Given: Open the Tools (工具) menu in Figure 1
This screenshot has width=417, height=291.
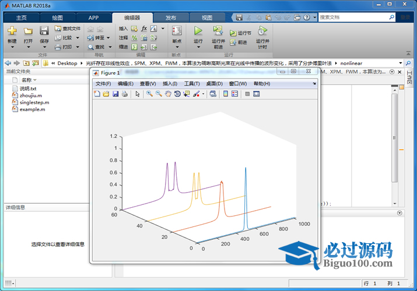Looking at the screenshot, I should tap(192, 84).
